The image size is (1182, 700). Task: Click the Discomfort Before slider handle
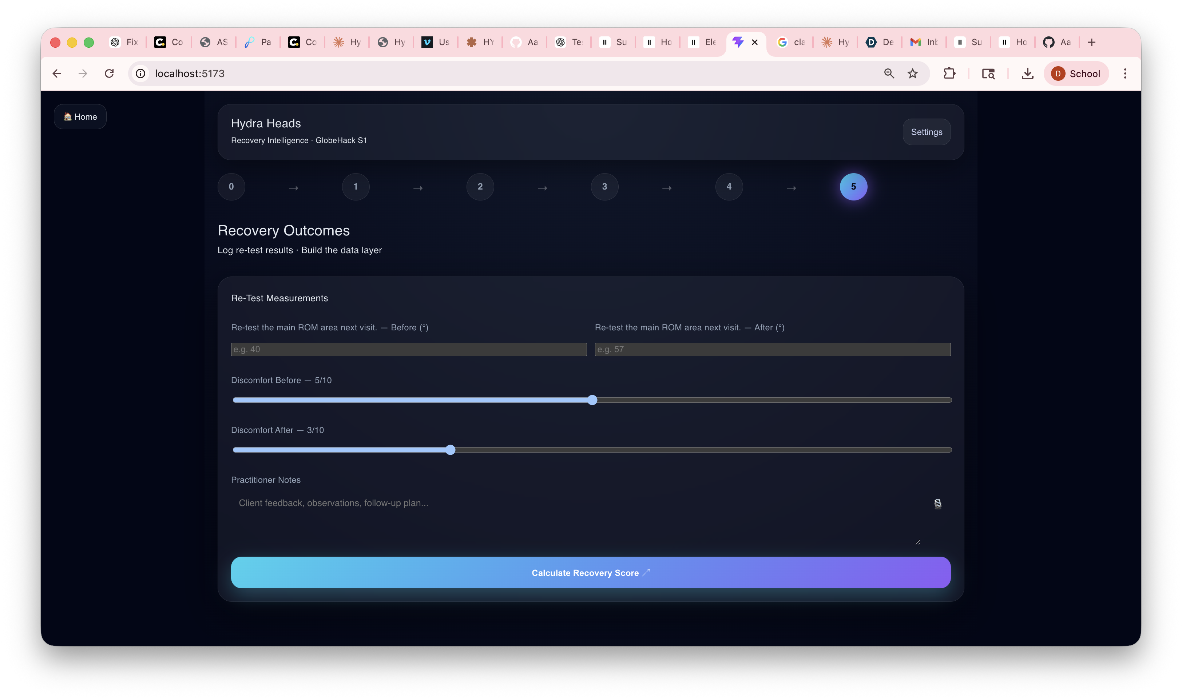tap(592, 400)
